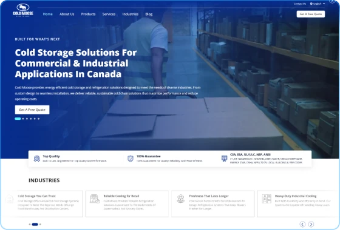Click the industrial unit icon on Heavy-Duty card
The image size is (340, 230).
coord(267,199)
